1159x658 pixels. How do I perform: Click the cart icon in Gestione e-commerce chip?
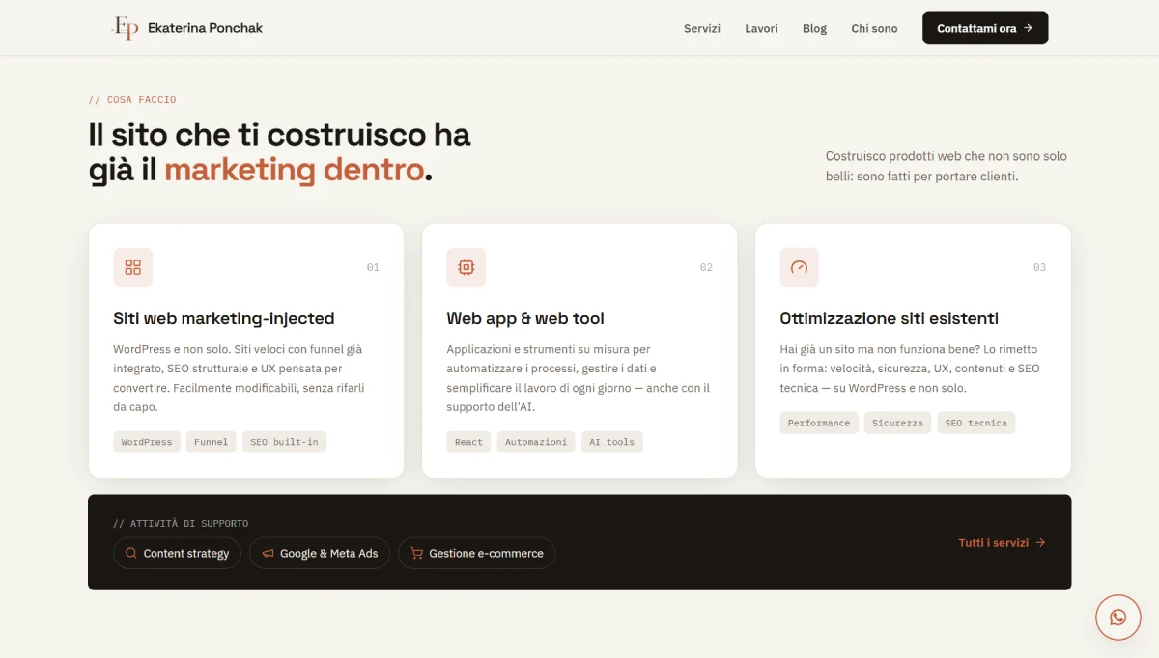tap(416, 553)
